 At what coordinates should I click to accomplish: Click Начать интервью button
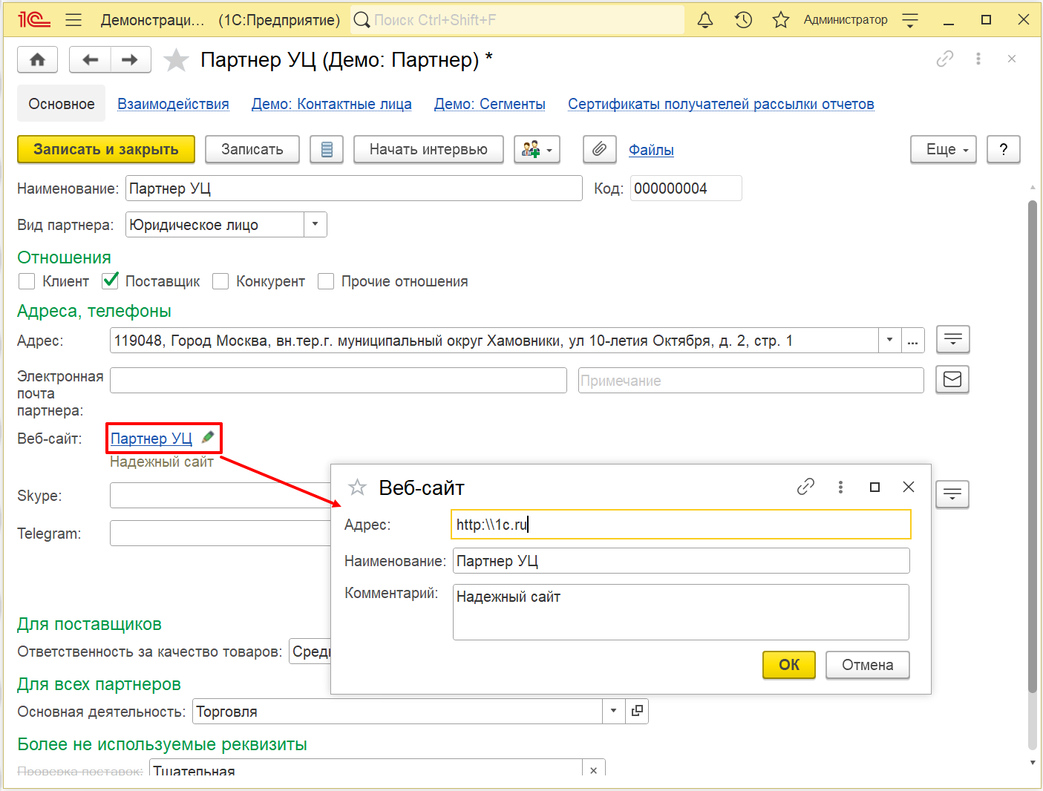tap(428, 149)
